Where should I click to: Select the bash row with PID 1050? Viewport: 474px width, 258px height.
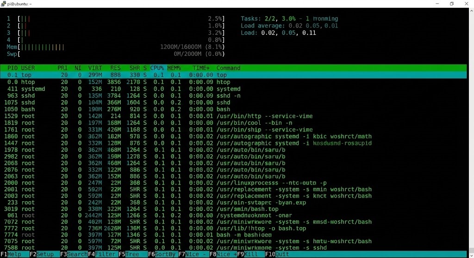point(233,109)
